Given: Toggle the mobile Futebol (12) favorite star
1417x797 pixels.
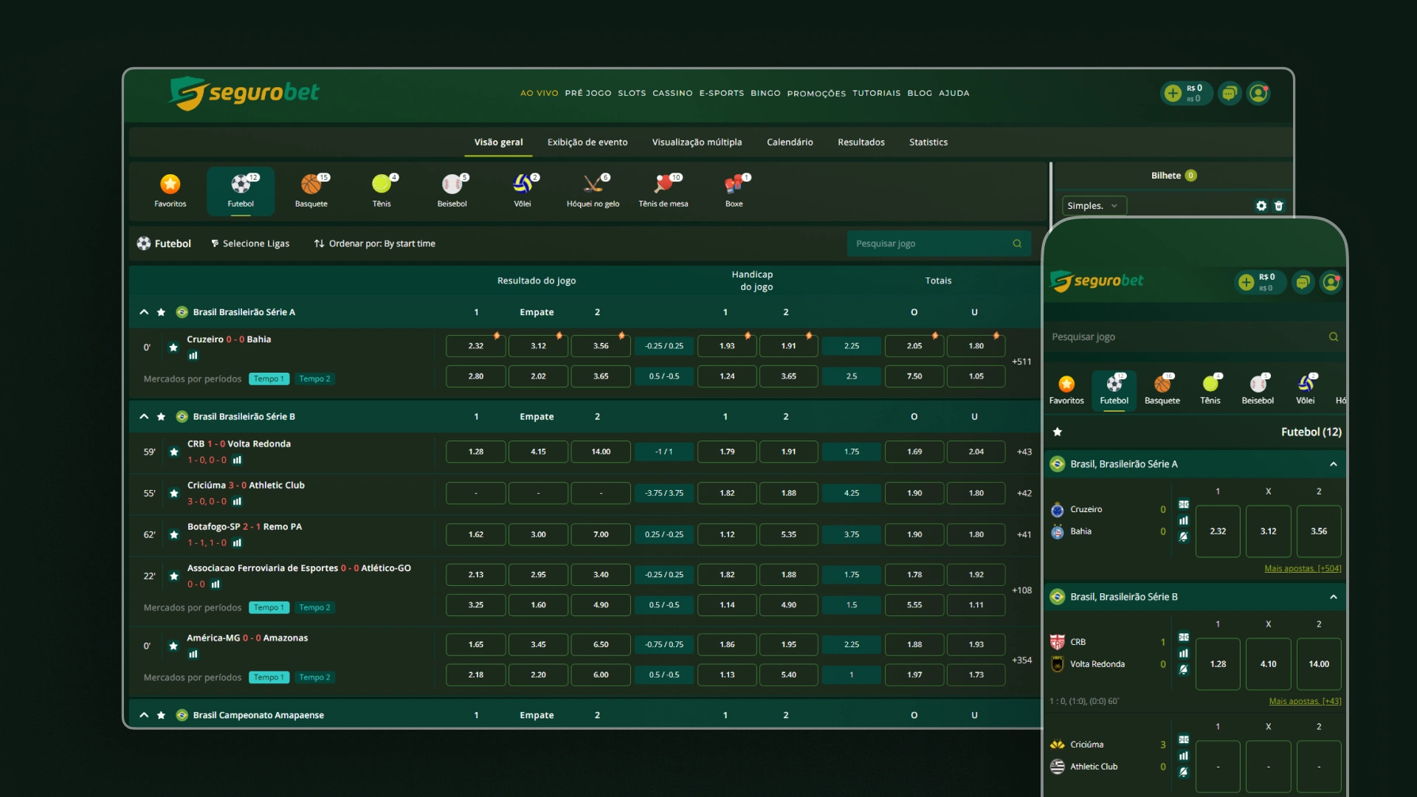Looking at the screenshot, I should point(1058,432).
